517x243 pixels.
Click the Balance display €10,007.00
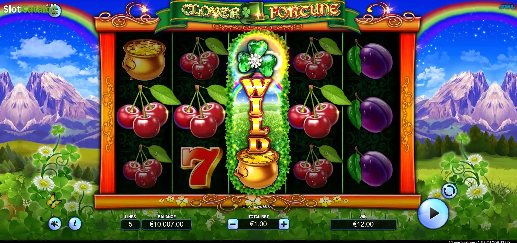pyautogui.click(x=167, y=224)
